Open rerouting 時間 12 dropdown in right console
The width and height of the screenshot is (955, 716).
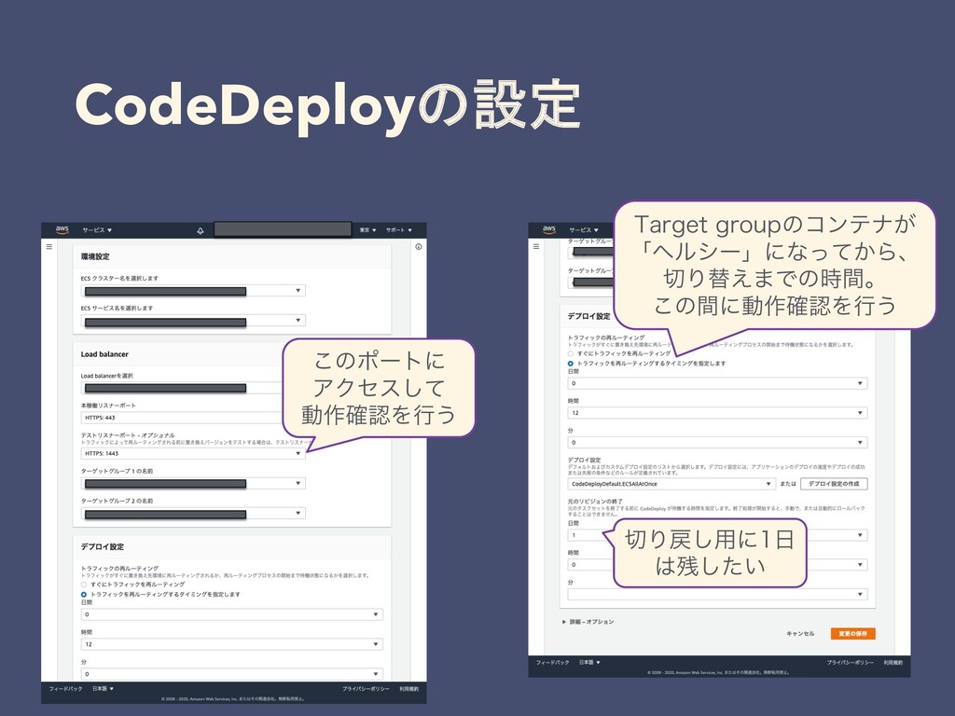(x=717, y=413)
